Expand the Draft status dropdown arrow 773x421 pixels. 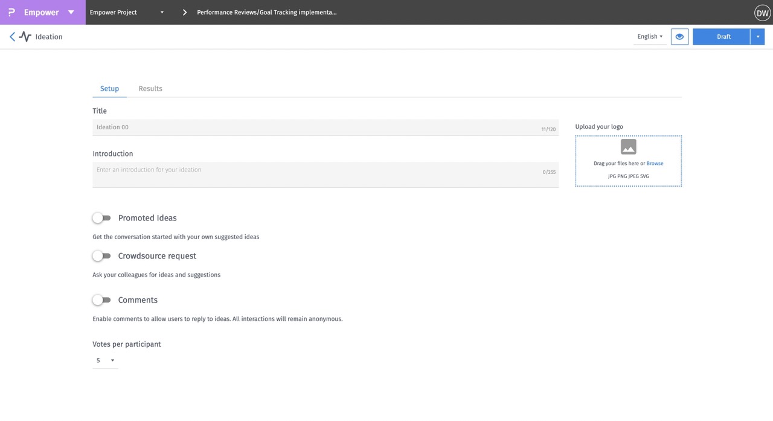pos(758,37)
